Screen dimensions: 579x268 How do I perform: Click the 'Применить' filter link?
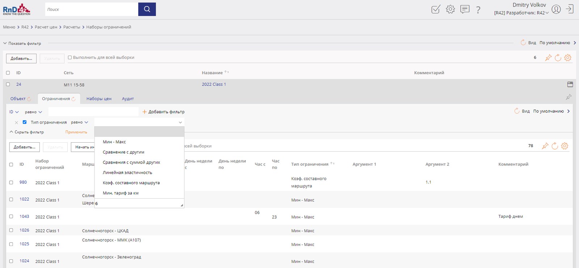click(x=76, y=132)
